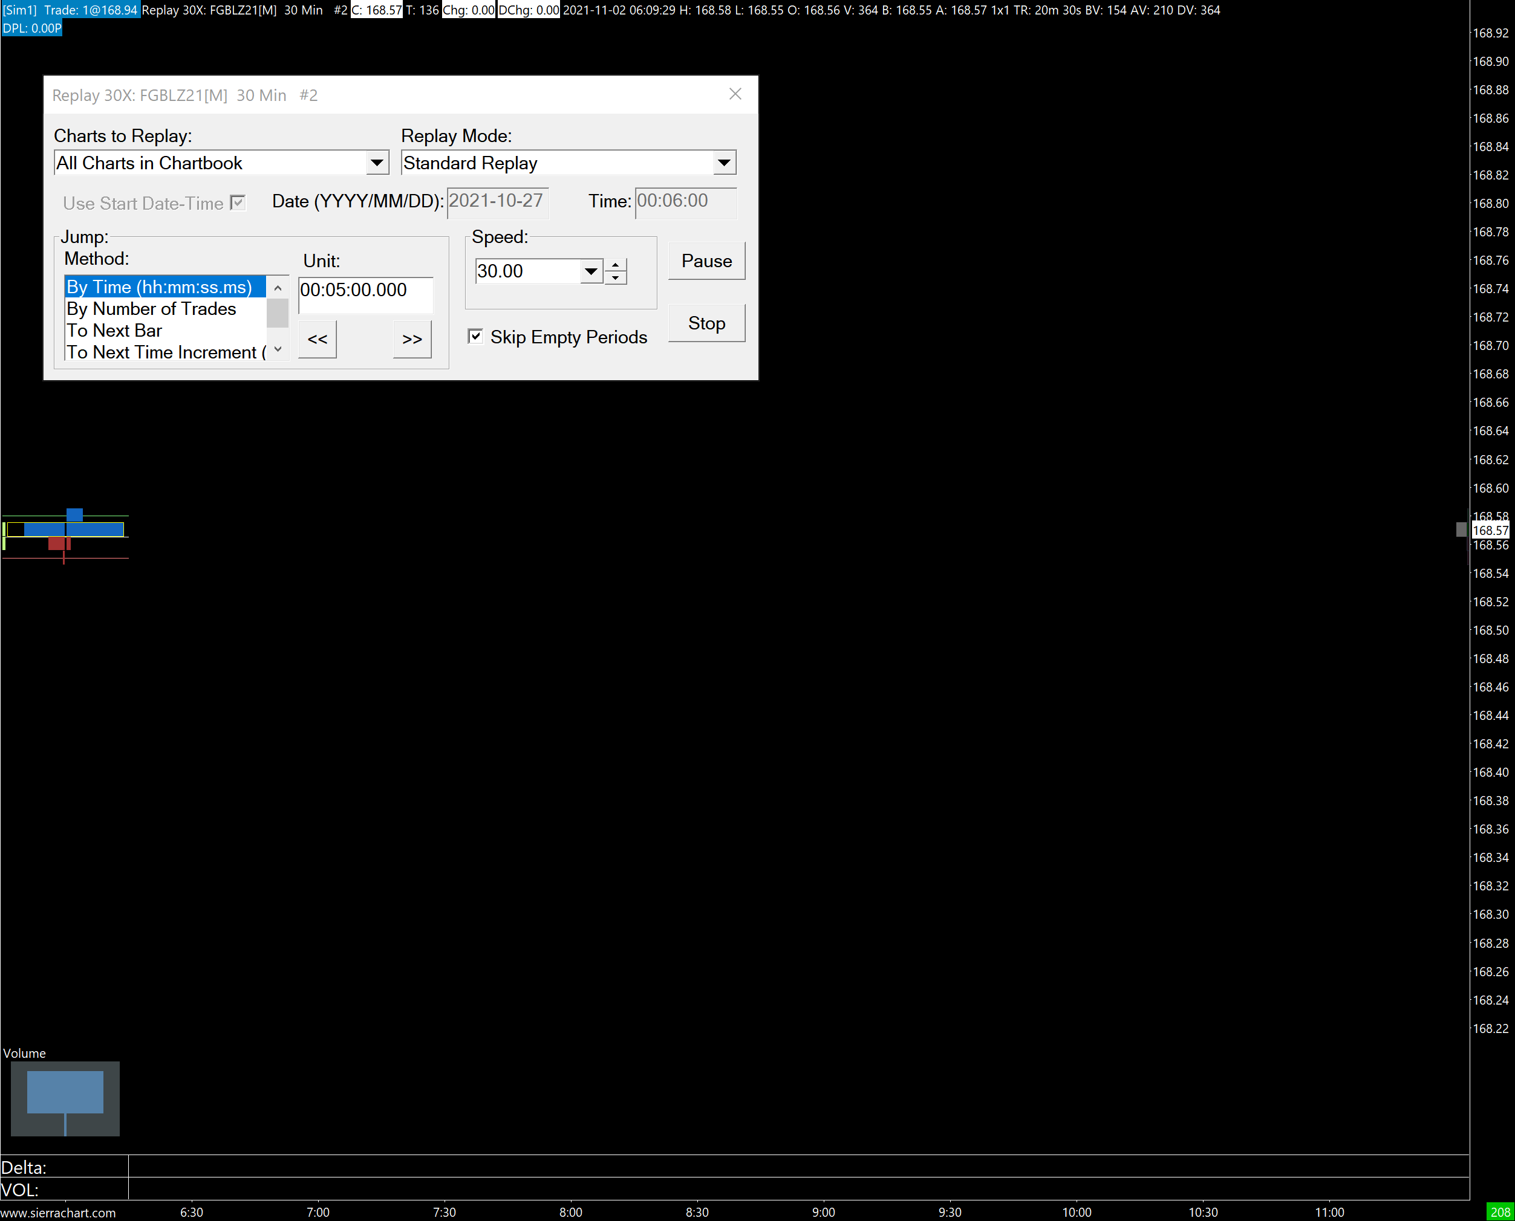Click the blue volume bar thumbnail

tap(65, 1092)
